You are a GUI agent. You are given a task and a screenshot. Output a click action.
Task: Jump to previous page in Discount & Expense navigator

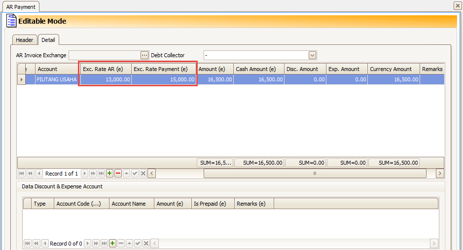click(x=36, y=243)
